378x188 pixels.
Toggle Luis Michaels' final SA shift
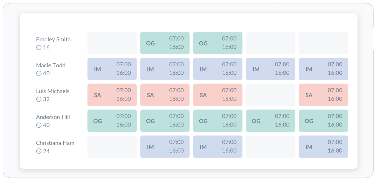[x=323, y=95]
